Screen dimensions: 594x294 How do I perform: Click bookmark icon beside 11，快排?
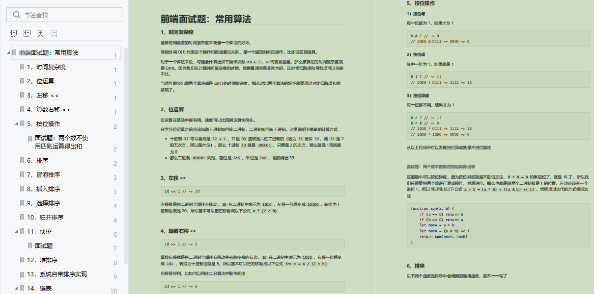(x=22, y=232)
